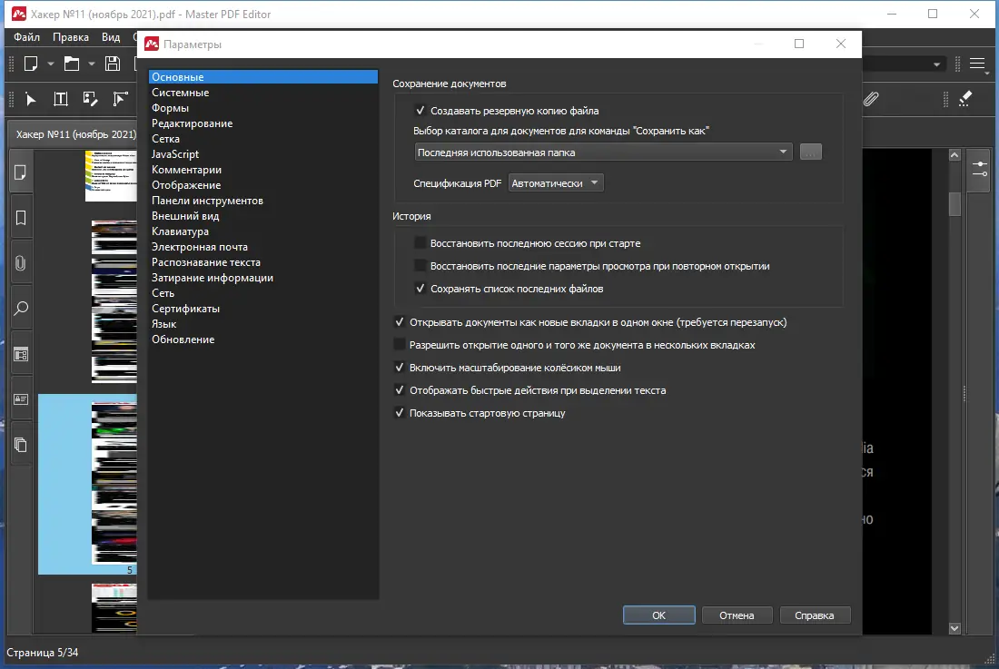Screen dimensions: 999x669
Task: Open the 'Автоматически' PDF specification dropdown
Action: 556,183
